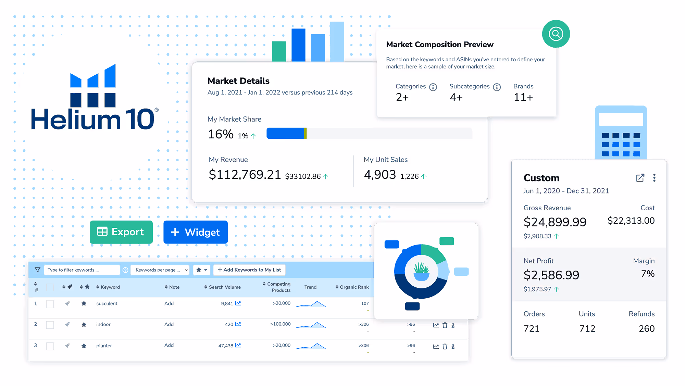Image resolution: width=685 pixels, height=386 pixels.
Task: Open Keywords per page dropdown
Action: [x=160, y=270]
